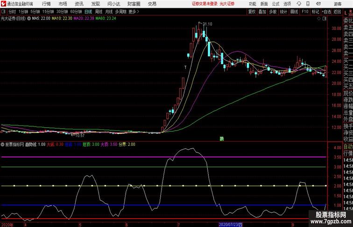
Task: Open the F10 company info
Action: (x=305, y=12)
